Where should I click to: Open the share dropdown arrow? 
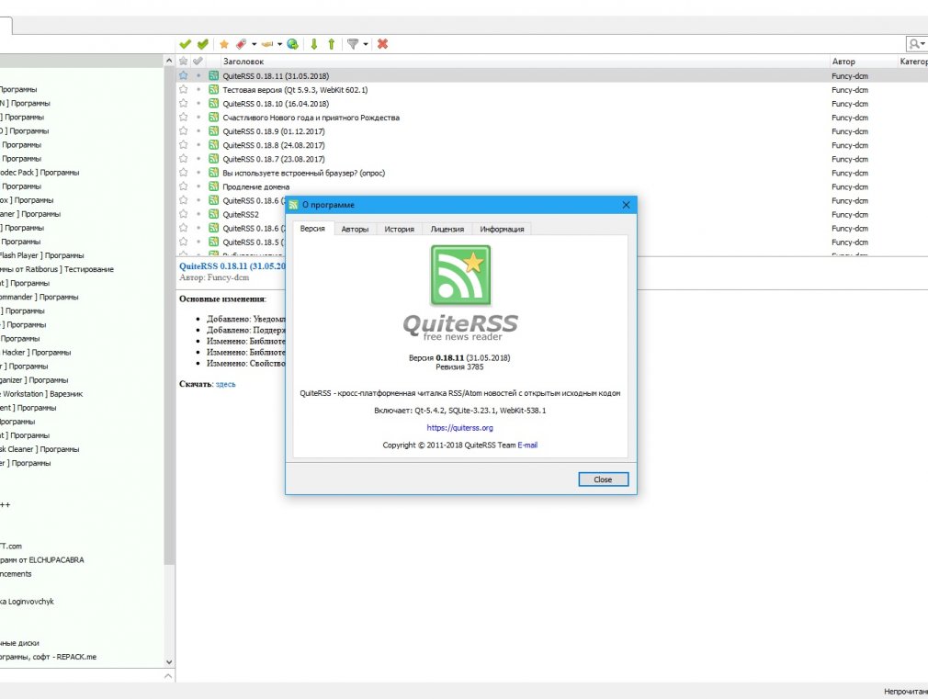tap(280, 44)
